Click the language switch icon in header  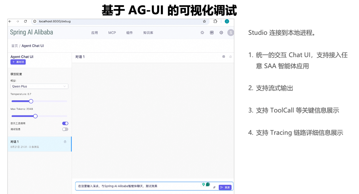pos(212,33)
